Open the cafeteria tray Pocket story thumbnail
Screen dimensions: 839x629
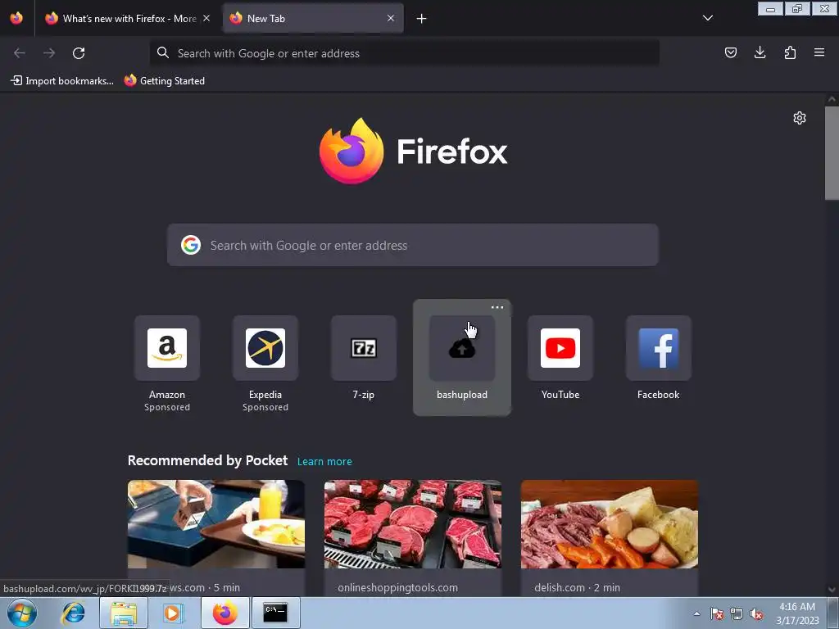(x=216, y=524)
